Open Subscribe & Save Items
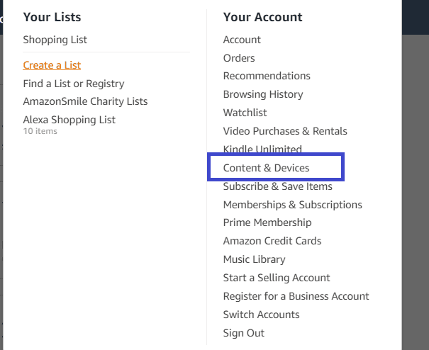This screenshot has width=429, height=350. [x=277, y=186]
